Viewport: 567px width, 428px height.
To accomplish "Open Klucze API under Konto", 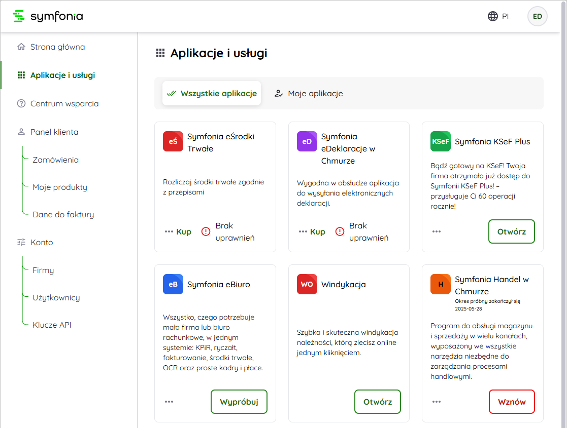I will [52, 325].
